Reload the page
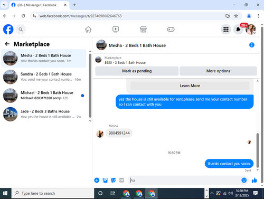264x199 pixels. tap(23, 16)
